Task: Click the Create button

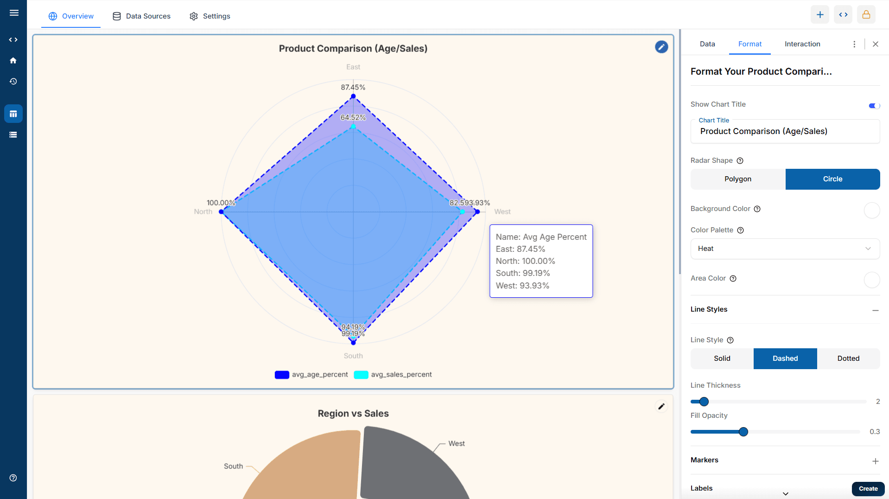Action: [x=868, y=489]
